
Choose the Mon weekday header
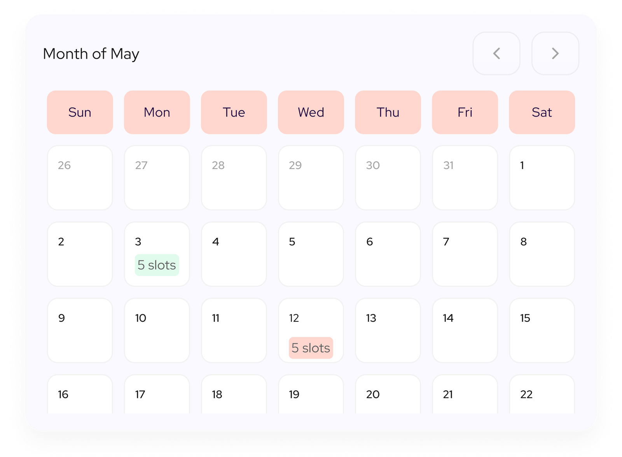click(157, 112)
